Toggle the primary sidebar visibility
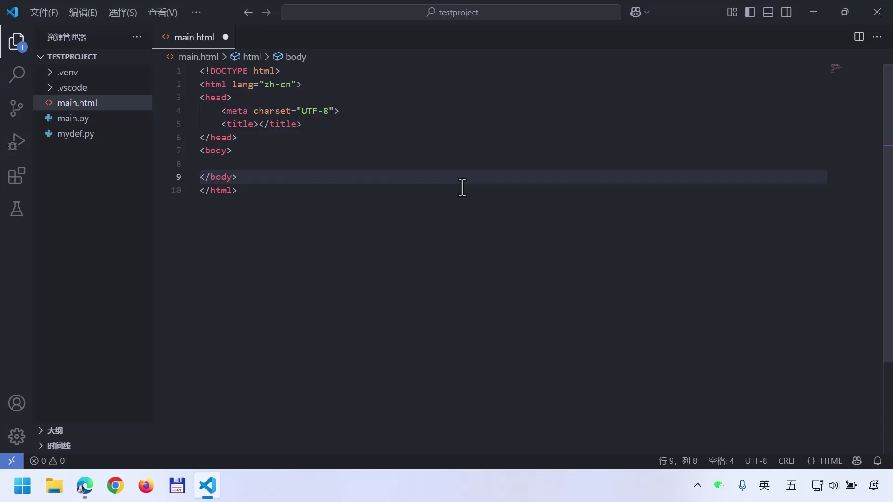This screenshot has width=893, height=502. 750,12
